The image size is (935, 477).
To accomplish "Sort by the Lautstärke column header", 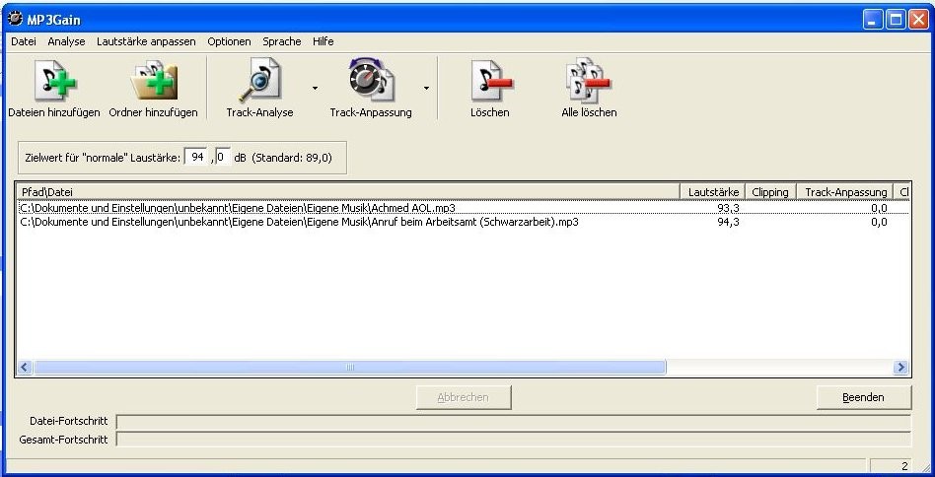I will click(713, 192).
